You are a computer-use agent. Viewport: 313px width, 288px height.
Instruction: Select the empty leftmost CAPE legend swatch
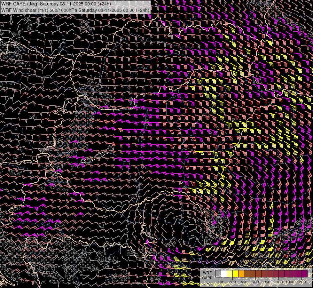click(x=218, y=274)
